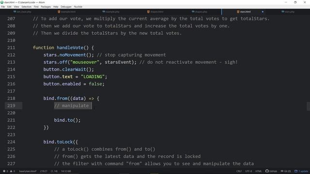Click comment "a toLock() combines from() and to()"
This screenshot has width=310, height=174.
pyautogui.click(x=105, y=149)
